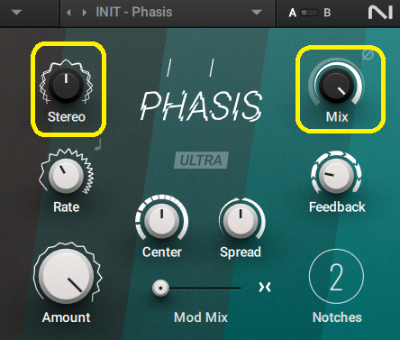Toggle the phase invert icon near Mix
400x340 pixels.
click(368, 55)
